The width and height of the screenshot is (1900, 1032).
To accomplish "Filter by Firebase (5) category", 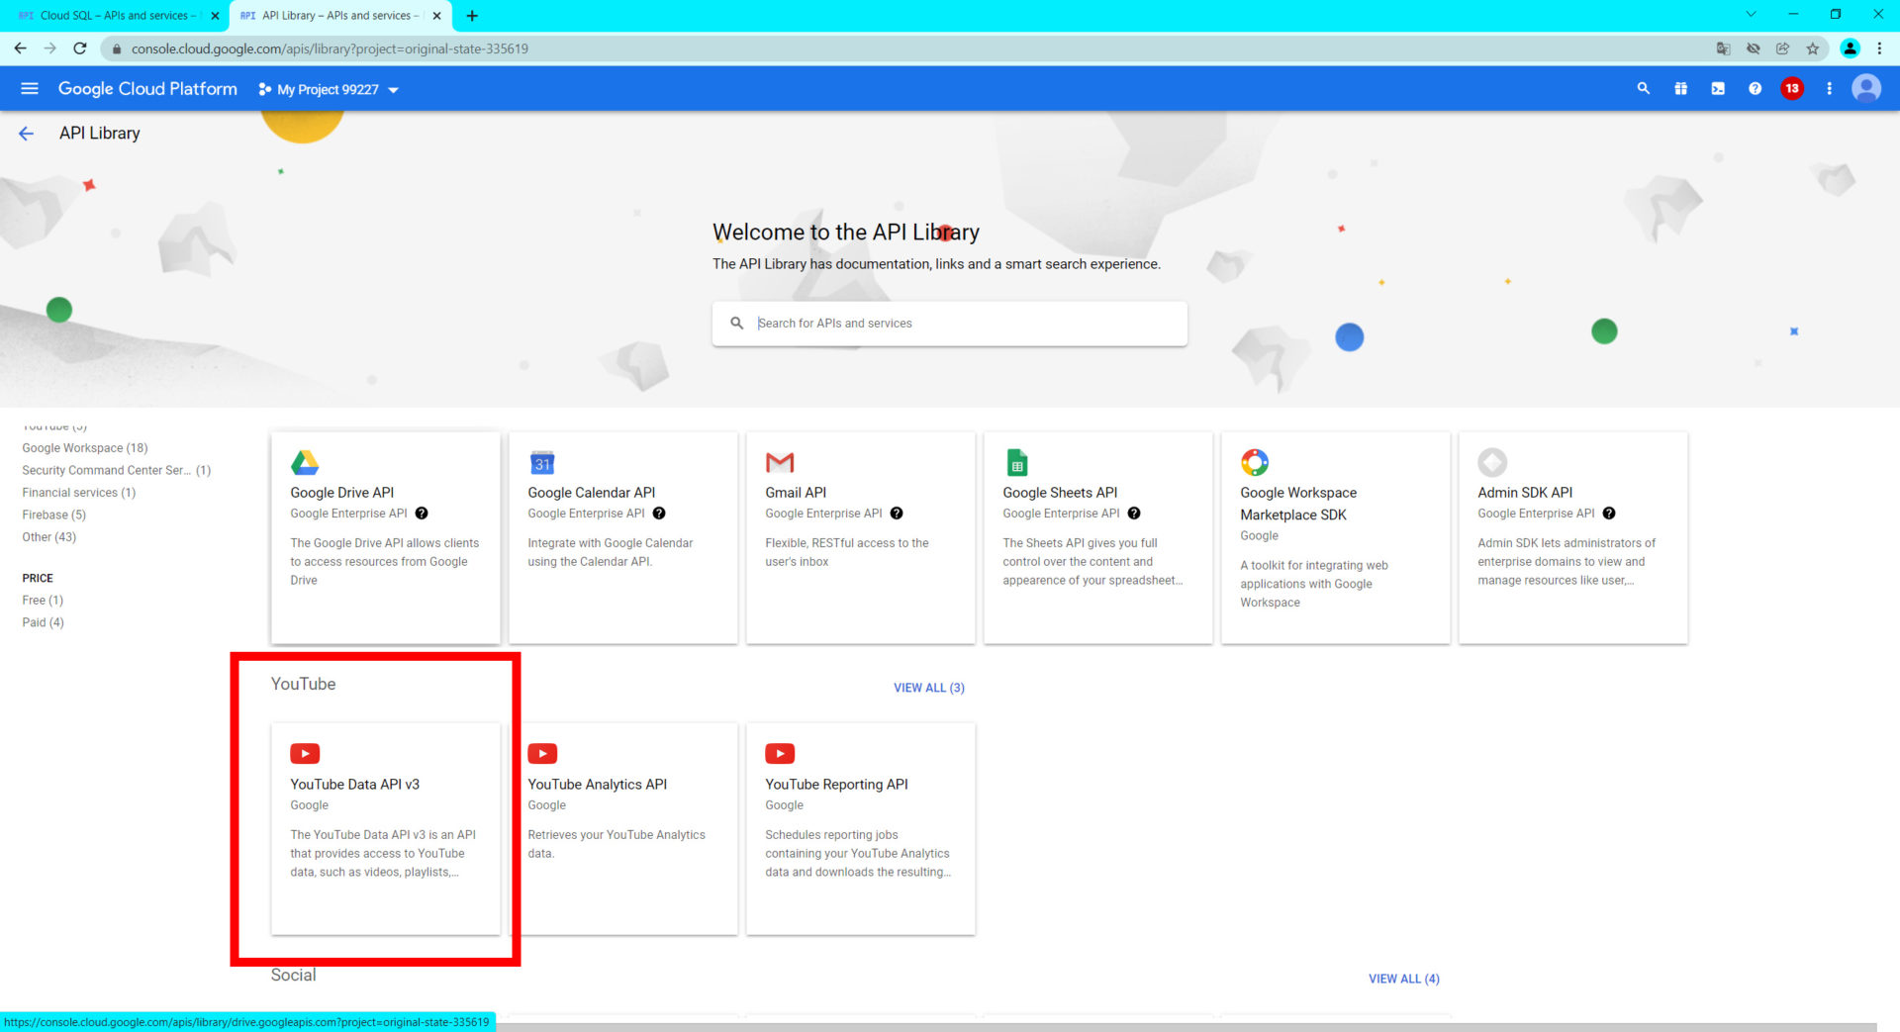I will pos(54,515).
